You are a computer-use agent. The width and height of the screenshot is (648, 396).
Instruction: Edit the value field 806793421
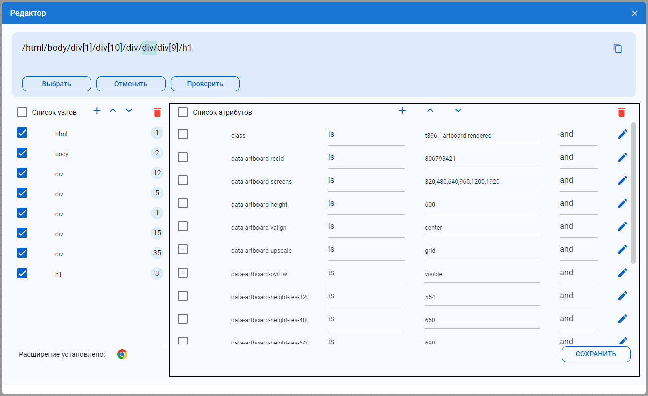tap(482, 158)
